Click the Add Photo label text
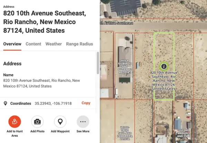The height and width of the screenshot is (143, 207). pos(37,131)
